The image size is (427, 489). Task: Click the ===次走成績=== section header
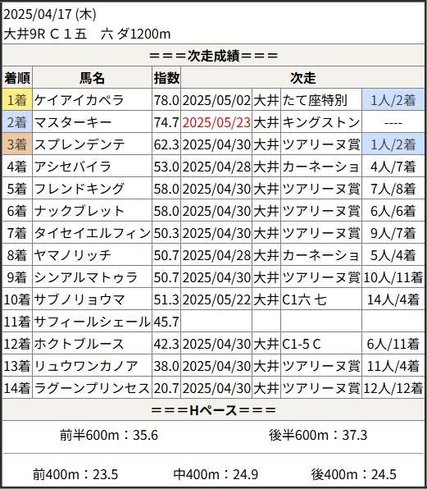(x=213, y=56)
